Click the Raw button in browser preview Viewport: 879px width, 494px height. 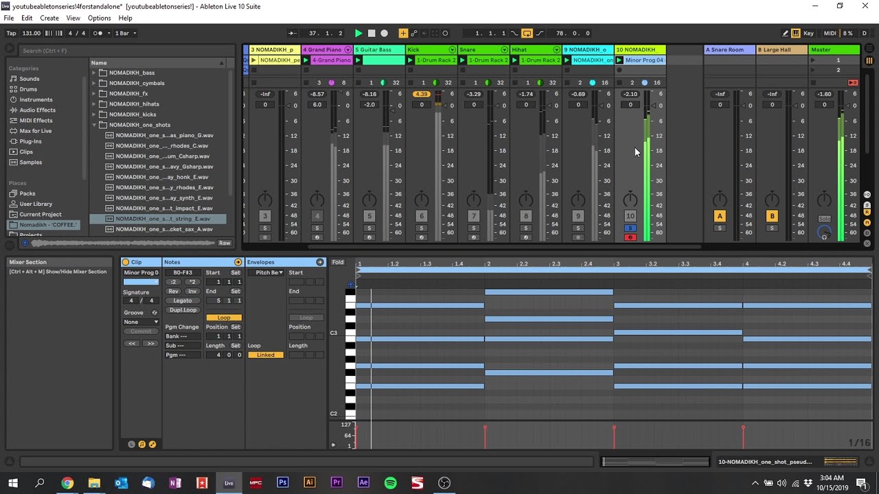click(x=225, y=243)
